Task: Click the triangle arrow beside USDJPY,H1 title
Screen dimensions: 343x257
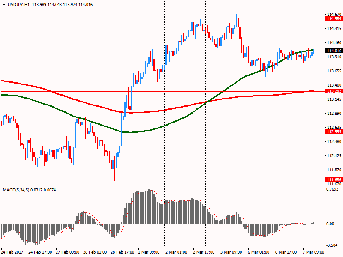Action: coord(4,4)
